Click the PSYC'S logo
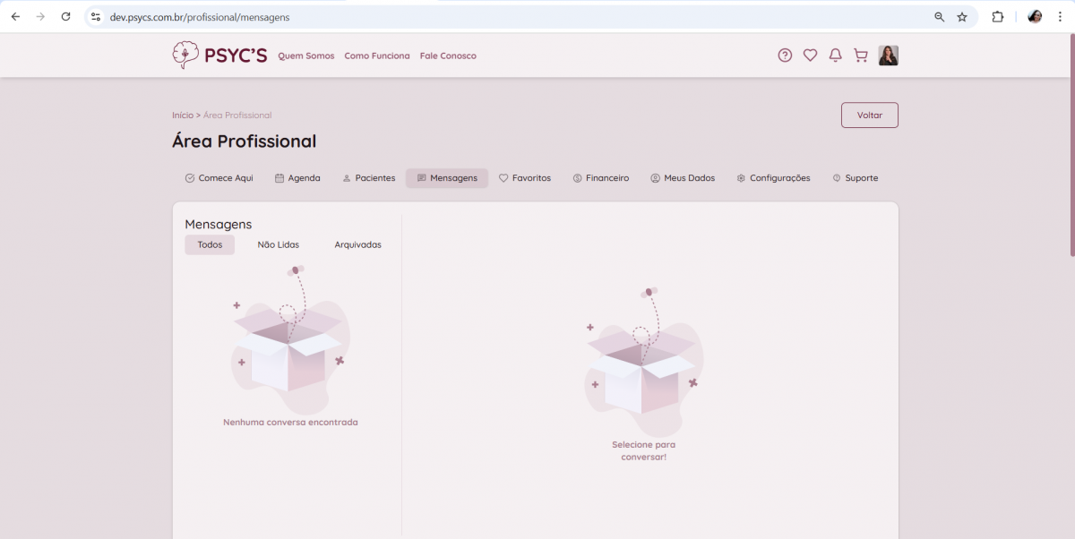1075x539 pixels. 219,56
